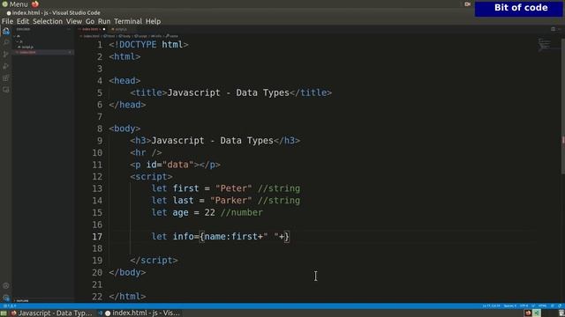Click the closing </script> tag on line 19
The width and height of the screenshot is (565, 317).
(154, 261)
